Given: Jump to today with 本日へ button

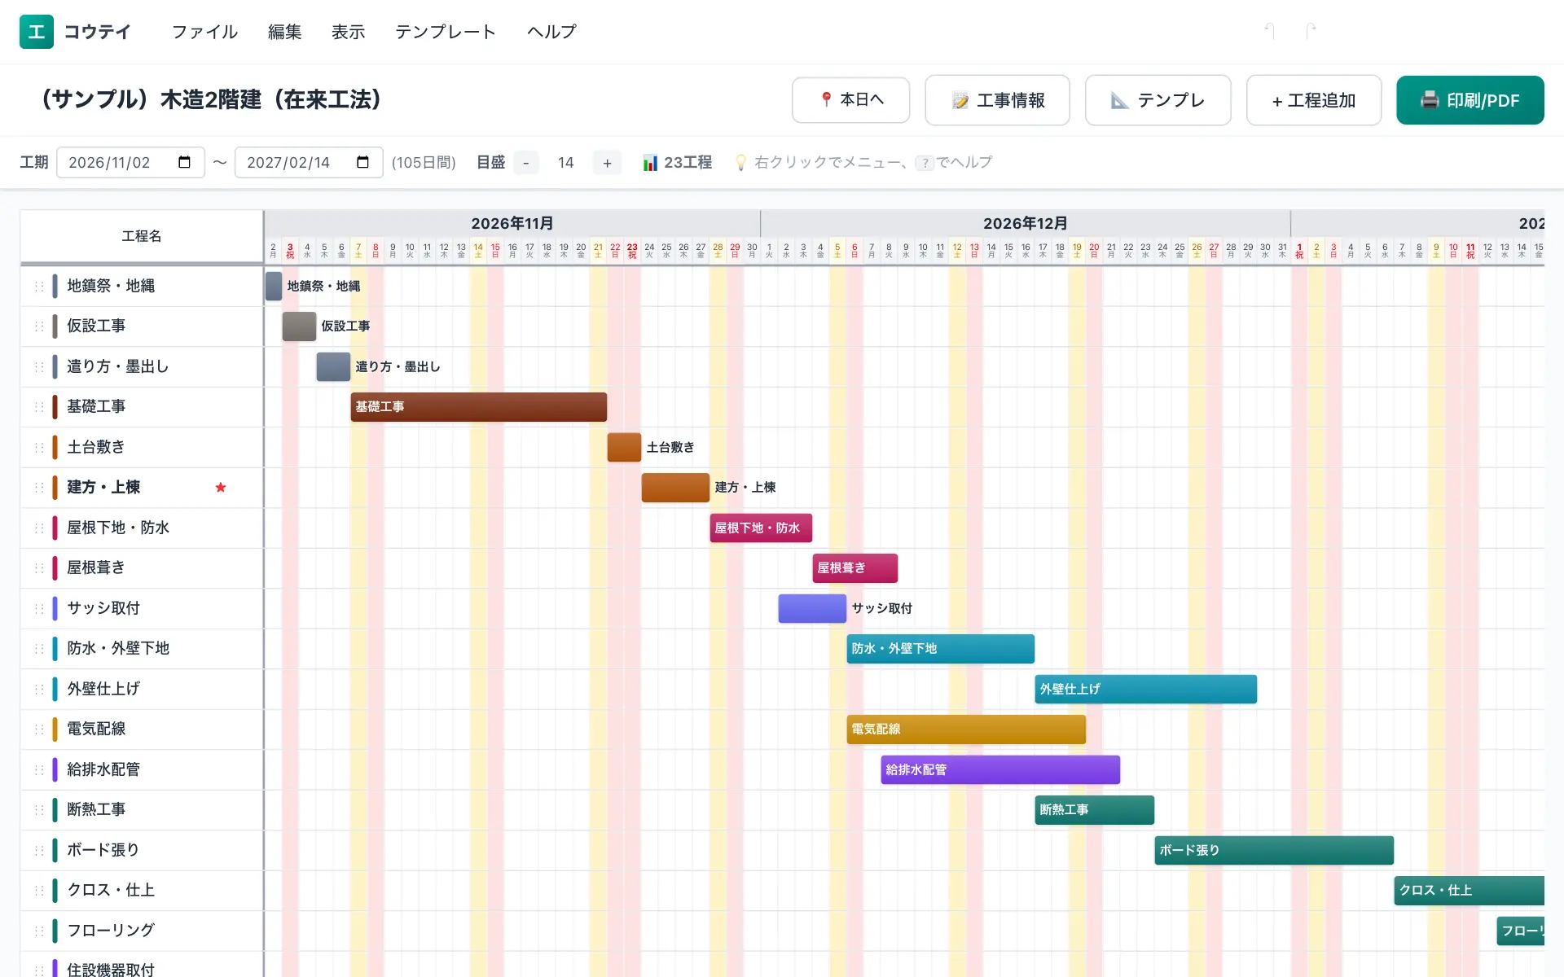Looking at the screenshot, I should pyautogui.click(x=850, y=100).
